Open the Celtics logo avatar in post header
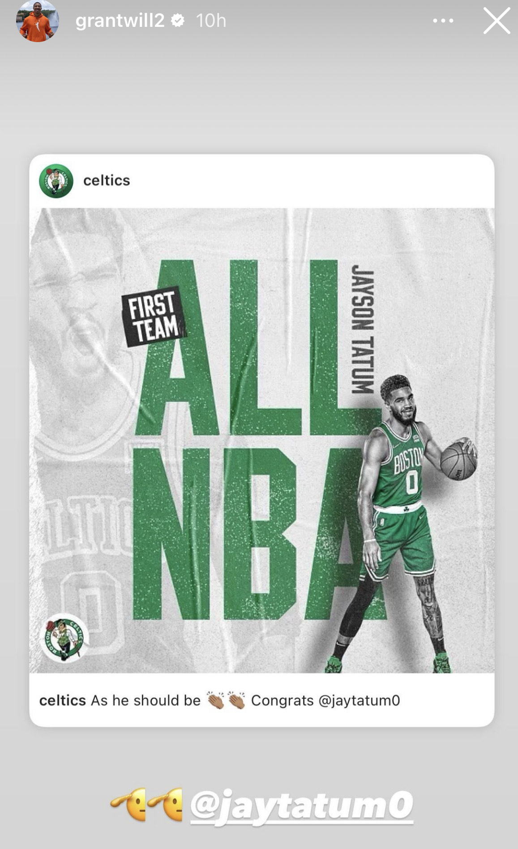Image resolution: width=518 pixels, height=849 pixels. 56,181
